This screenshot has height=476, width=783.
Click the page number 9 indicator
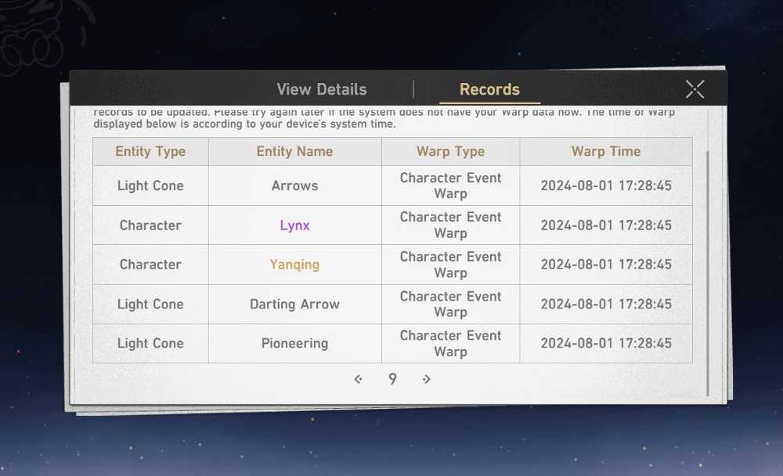tap(392, 379)
